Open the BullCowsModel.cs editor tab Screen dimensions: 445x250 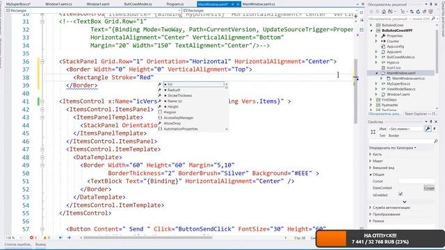pos(138,4)
